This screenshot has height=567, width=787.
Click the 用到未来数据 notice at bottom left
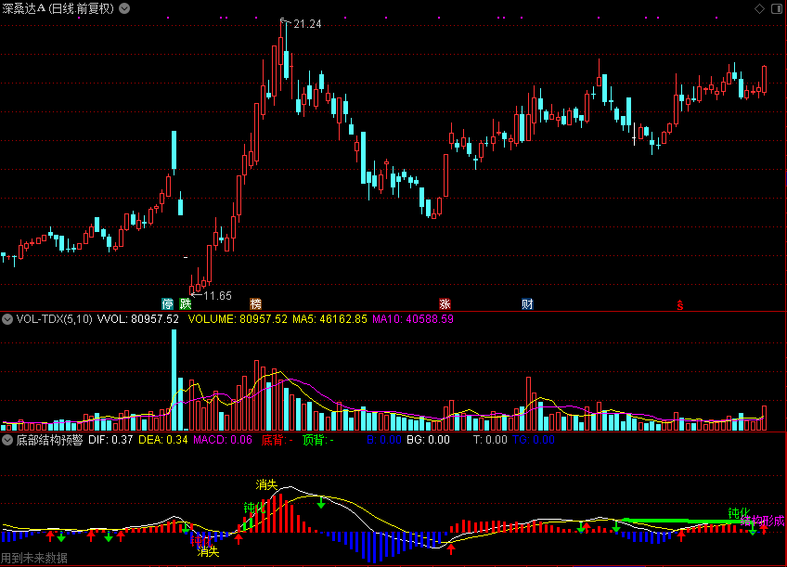click(x=34, y=559)
